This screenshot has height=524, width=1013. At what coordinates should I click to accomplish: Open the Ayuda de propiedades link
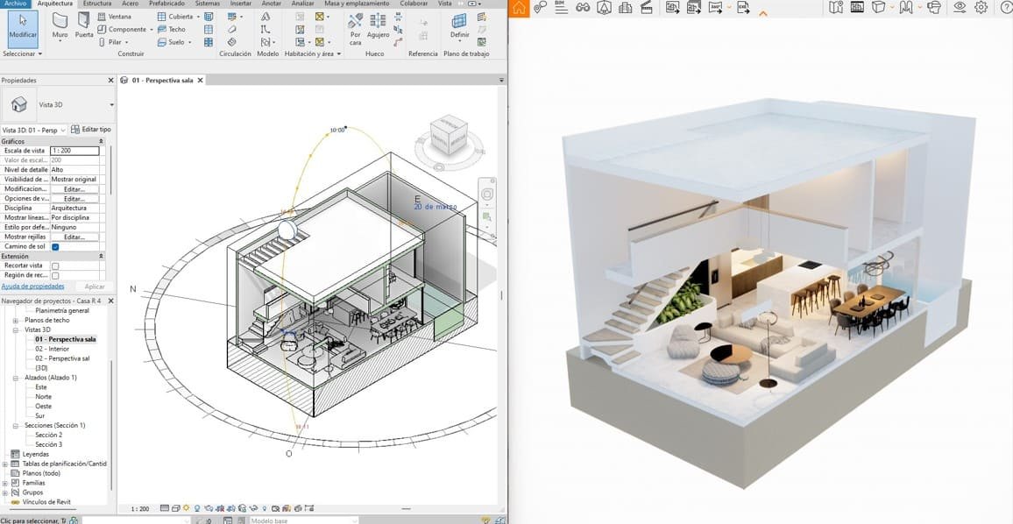(32, 287)
